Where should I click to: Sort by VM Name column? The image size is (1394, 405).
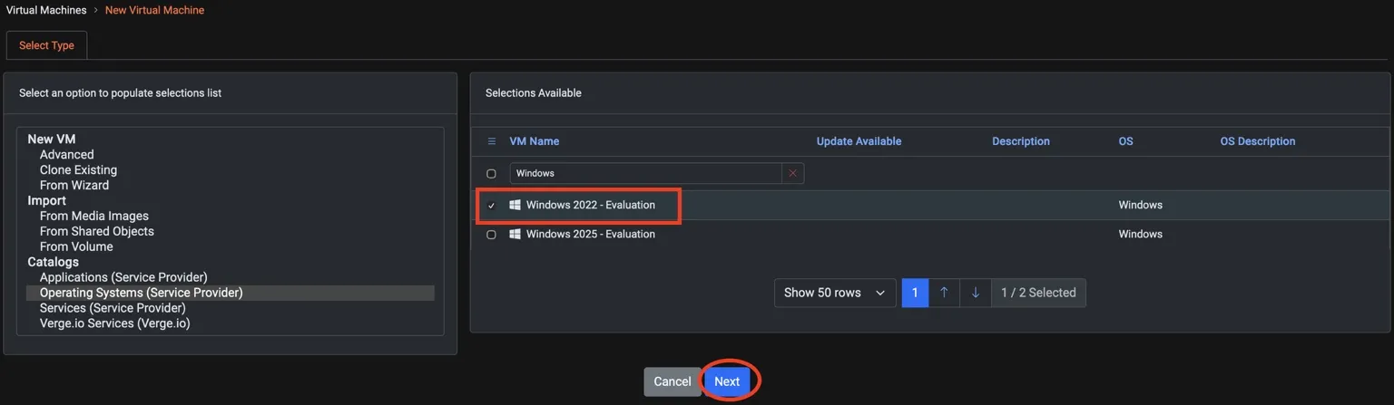[x=535, y=141]
